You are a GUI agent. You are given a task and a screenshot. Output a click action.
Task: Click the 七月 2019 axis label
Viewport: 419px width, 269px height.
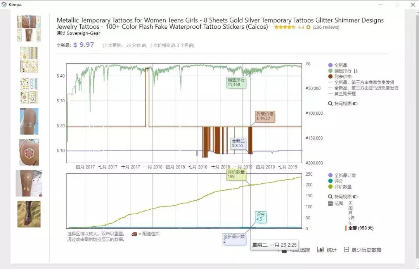(288, 167)
